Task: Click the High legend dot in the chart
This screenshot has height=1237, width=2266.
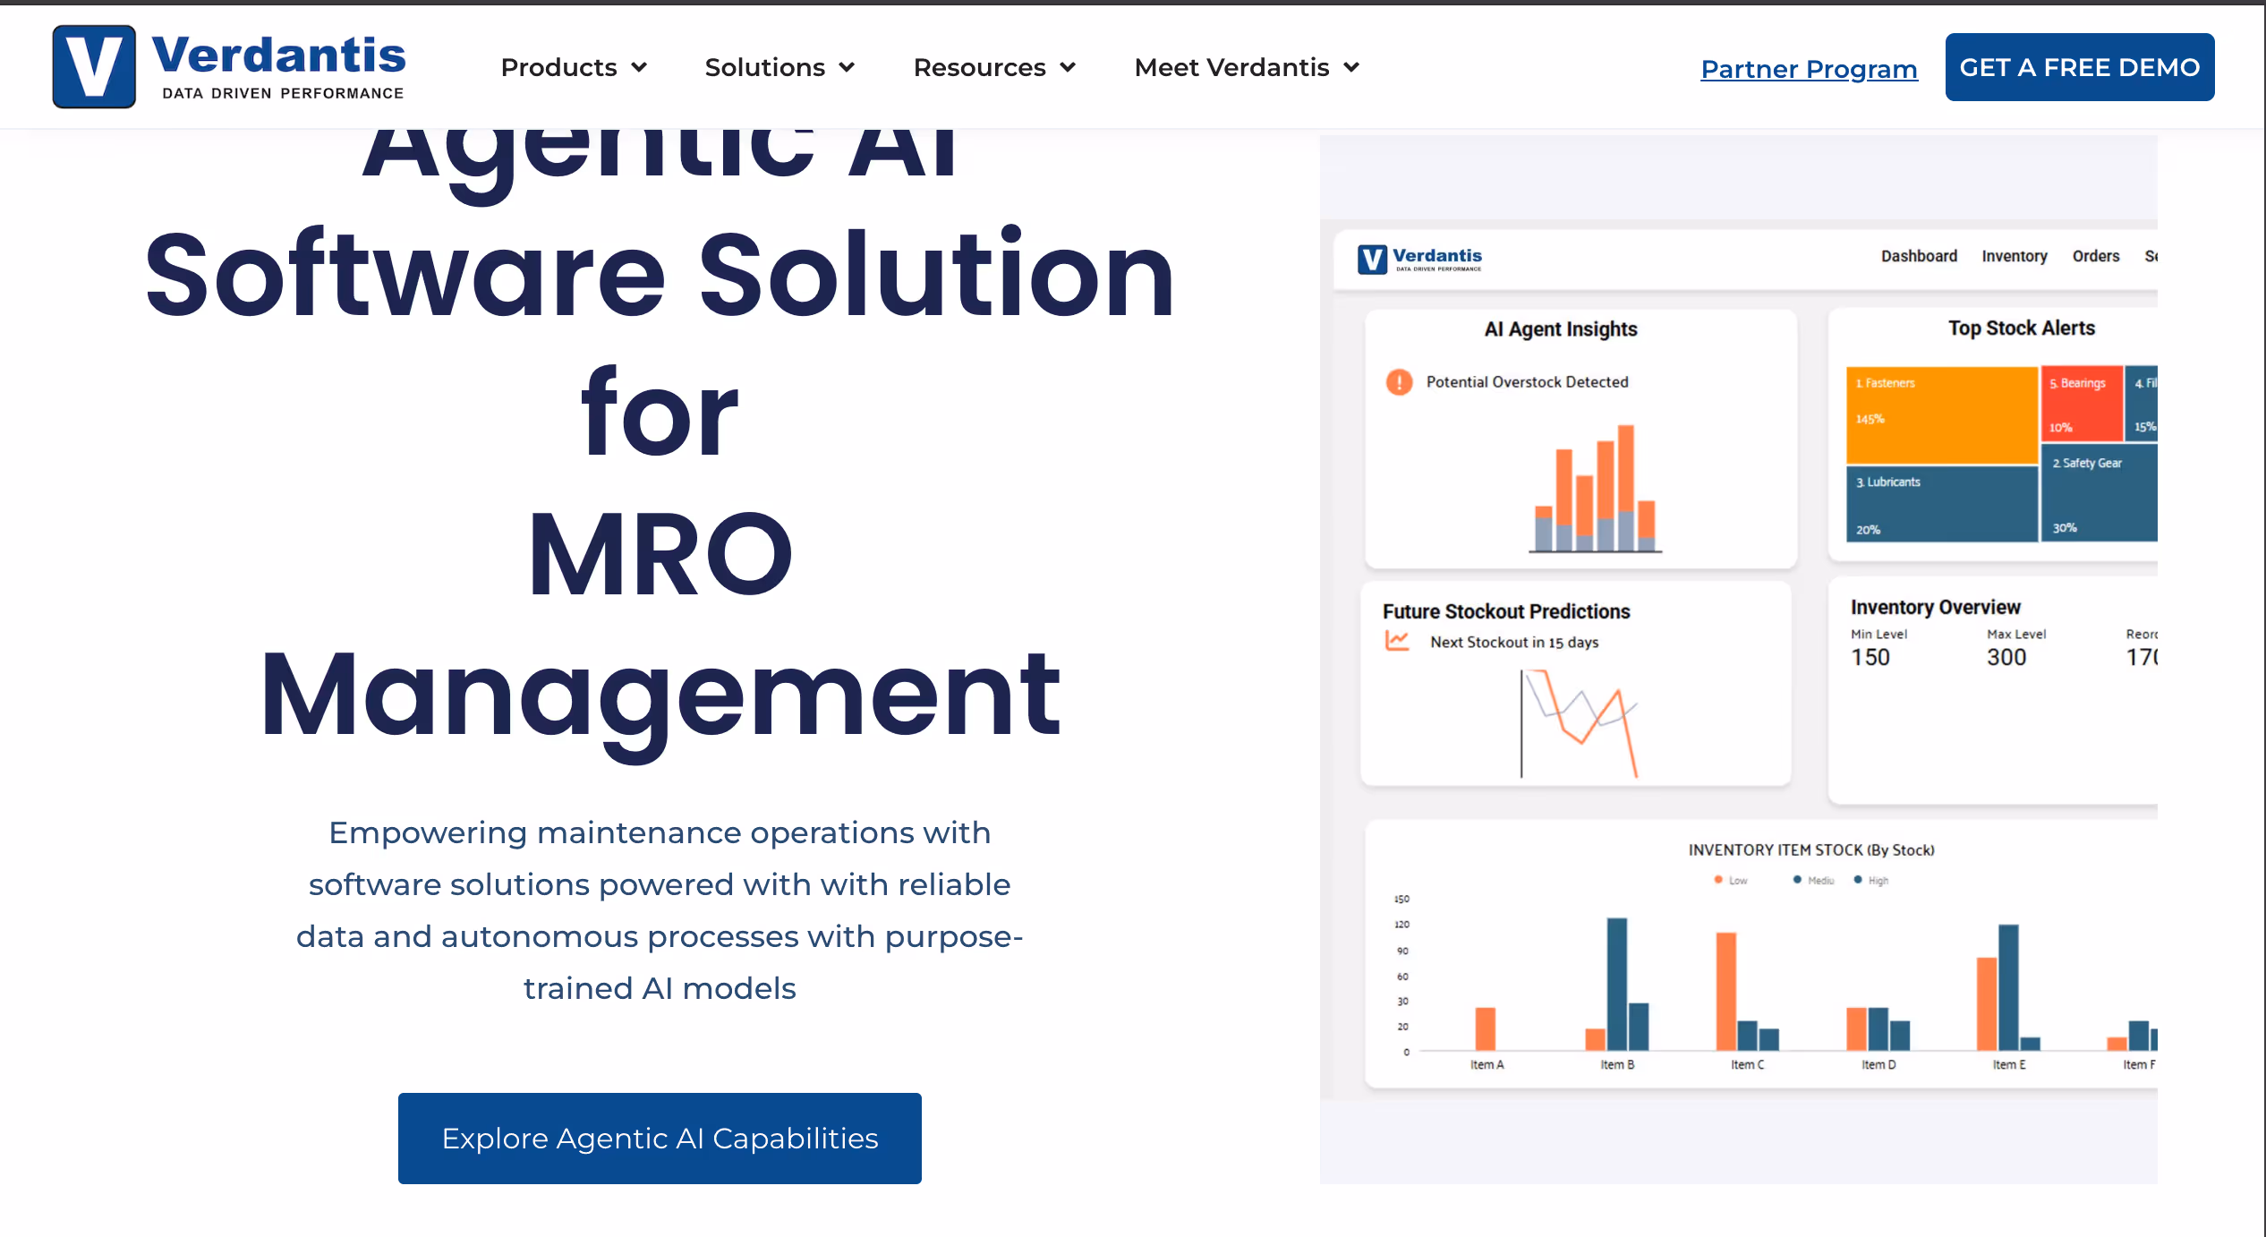Action: click(x=1859, y=880)
